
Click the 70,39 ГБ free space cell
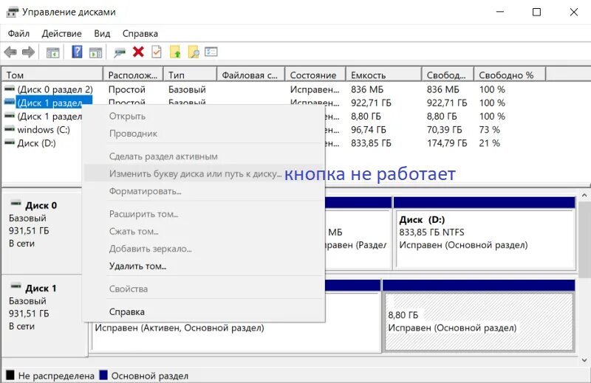445,130
